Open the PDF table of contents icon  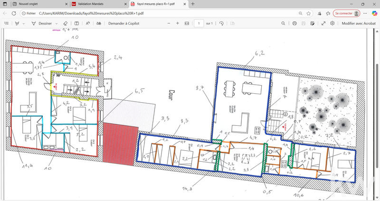tap(6, 23)
